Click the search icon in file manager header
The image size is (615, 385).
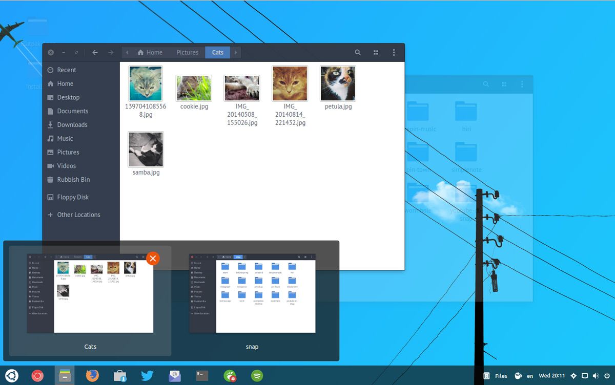(358, 52)
